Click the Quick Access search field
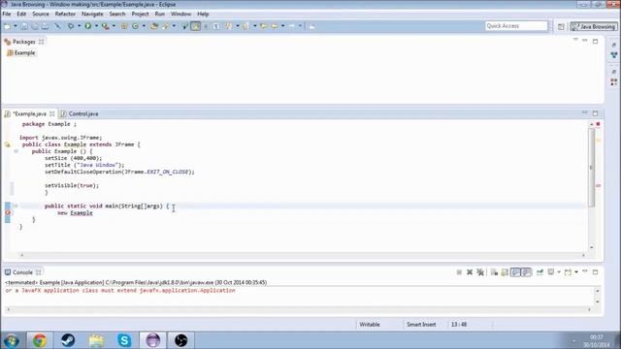 tap(515, 26)
